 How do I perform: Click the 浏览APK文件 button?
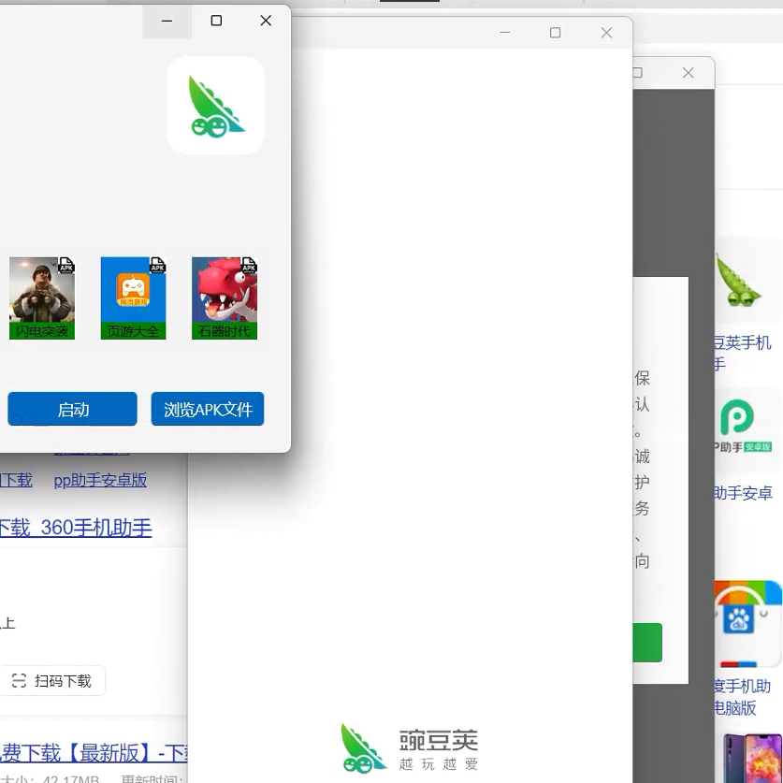pos(208,409)
